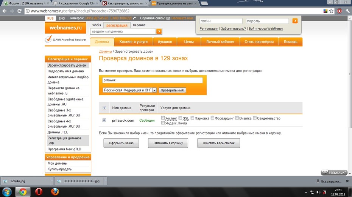Open Хостинг и услуги menu
The height and width of the screenshot is (197, 352).
click(134, 42)
